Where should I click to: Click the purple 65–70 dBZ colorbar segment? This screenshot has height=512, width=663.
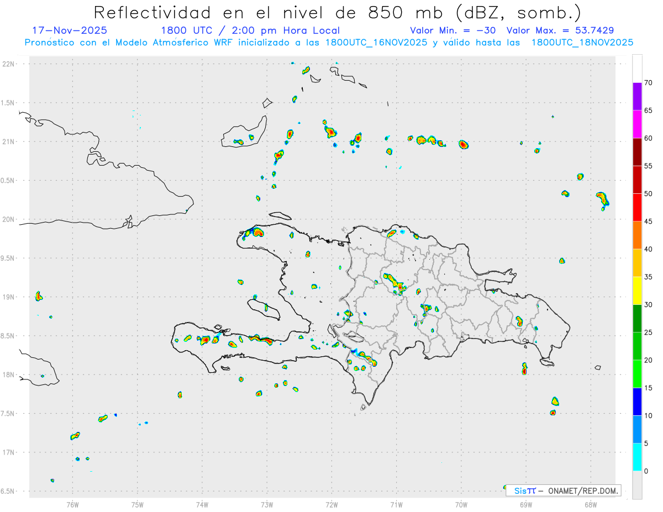[637, 97]
